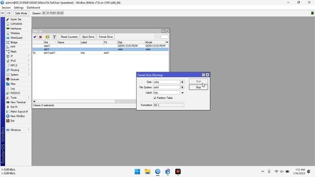Toggle the Partition Table checkbox

[155, 98]
